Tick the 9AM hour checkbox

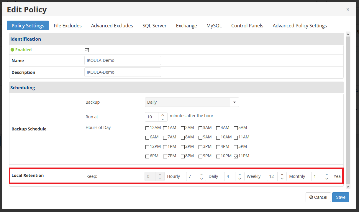click(x=200, y=138)
